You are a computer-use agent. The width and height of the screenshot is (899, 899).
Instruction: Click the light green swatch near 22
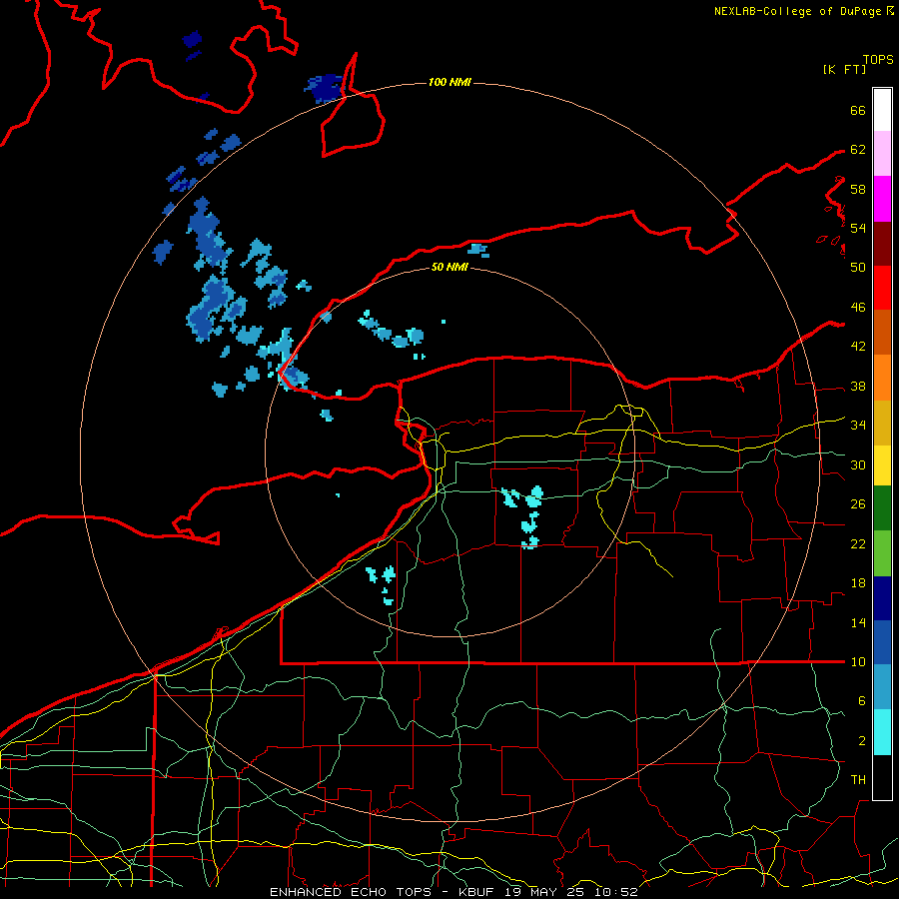882,553
